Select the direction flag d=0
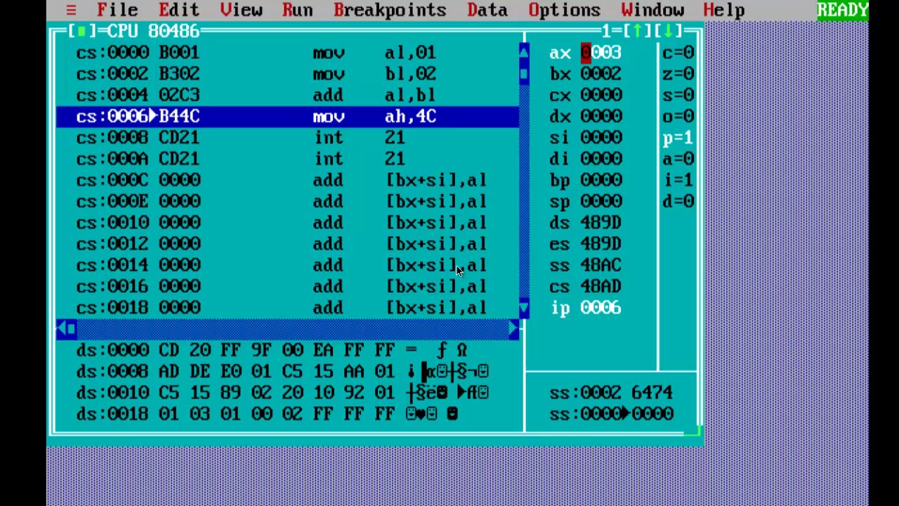This screenshot has width=899, height=506. coord(678,202)
